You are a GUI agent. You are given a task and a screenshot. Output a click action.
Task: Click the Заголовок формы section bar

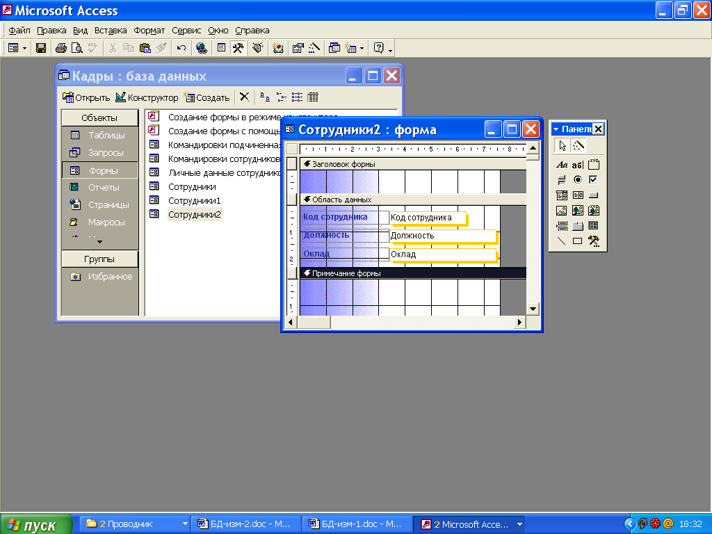tap(413, 164)
